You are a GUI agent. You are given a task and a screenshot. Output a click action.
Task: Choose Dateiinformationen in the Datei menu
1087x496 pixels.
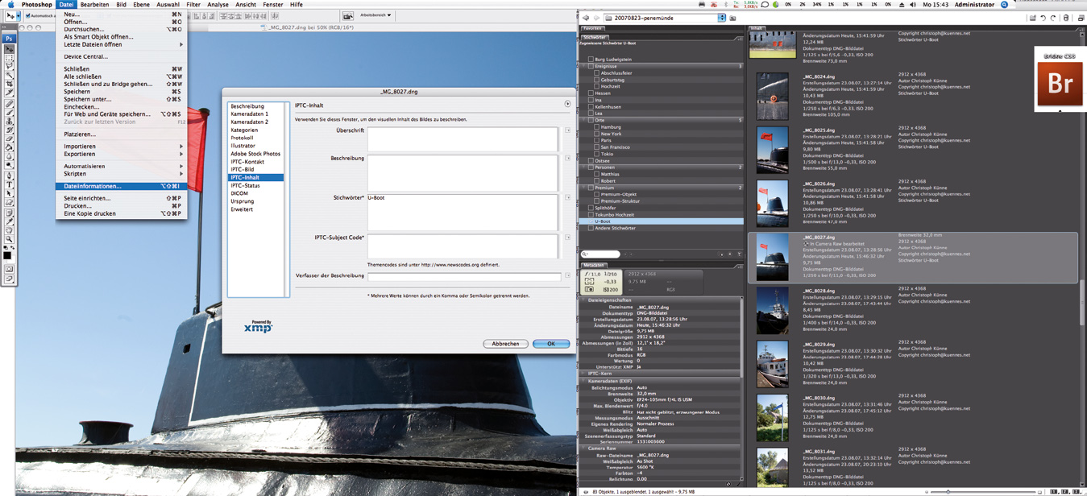tap(93, 186)
